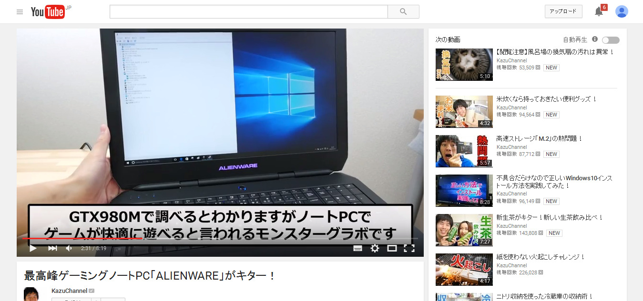Play the video
643x301 pixels.
pyautogui.click(x=33, y=248)
